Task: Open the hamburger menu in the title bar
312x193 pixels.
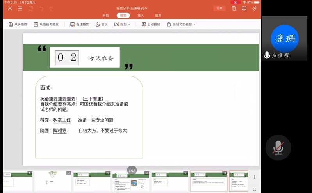Action: pos(20,8)
